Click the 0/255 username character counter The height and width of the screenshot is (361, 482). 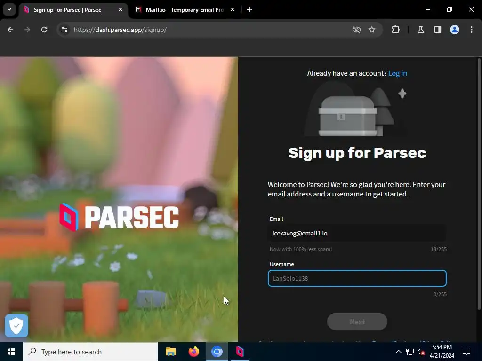(440, 294)
